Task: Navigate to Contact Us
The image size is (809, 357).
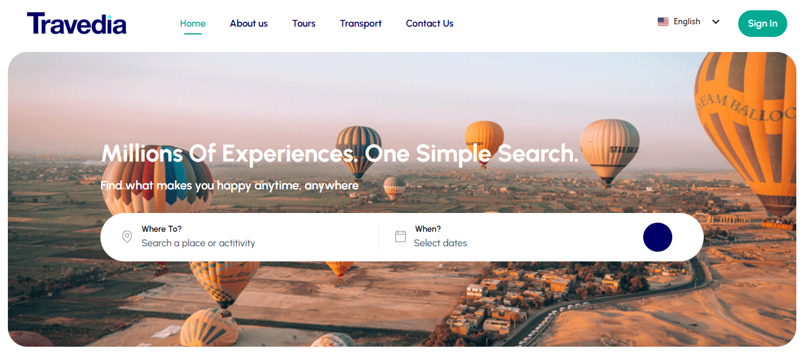Action: (430, 24)
